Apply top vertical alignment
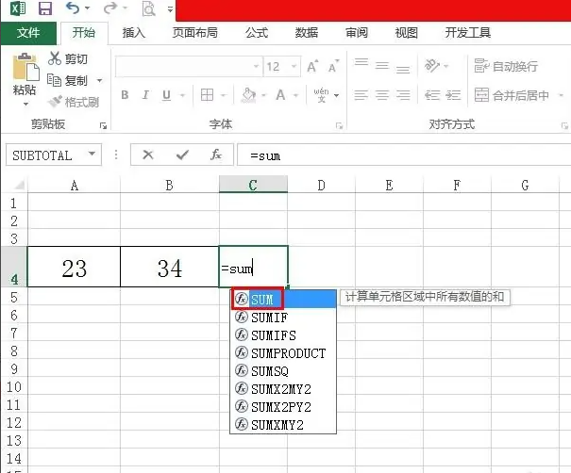The image size is (571, 473). click(x=361, y=62)
